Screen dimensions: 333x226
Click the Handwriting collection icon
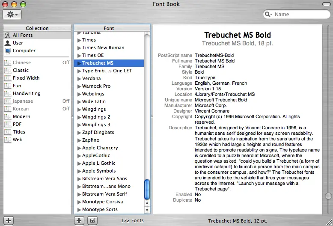[x=8, y=93]
